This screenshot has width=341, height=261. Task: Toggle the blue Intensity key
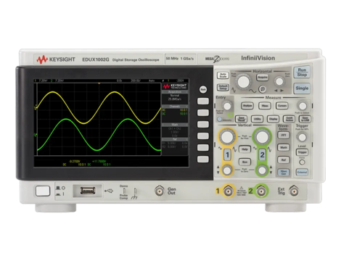coord(219,119)
